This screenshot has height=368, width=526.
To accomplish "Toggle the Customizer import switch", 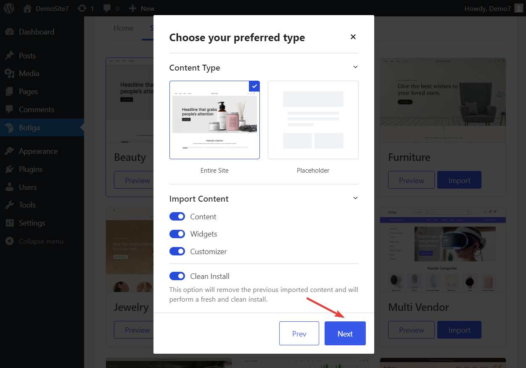I will pyautogui.click(x=177, y=251).
